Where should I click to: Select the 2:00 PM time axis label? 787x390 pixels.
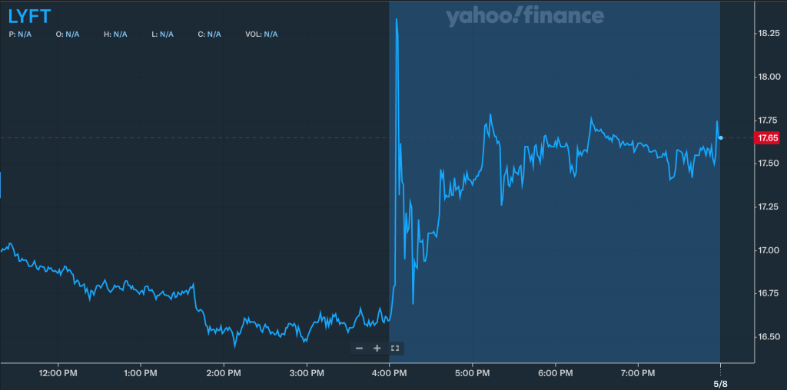coord(224,373)
